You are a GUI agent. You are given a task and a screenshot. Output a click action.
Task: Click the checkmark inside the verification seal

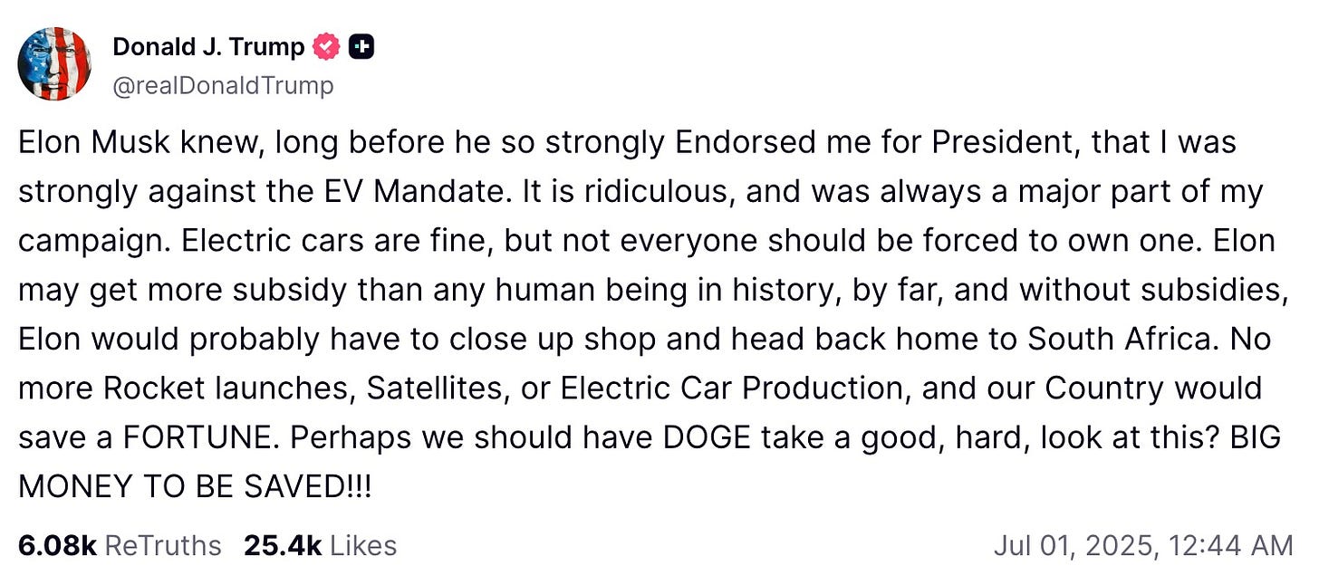(x=325, y=46)
